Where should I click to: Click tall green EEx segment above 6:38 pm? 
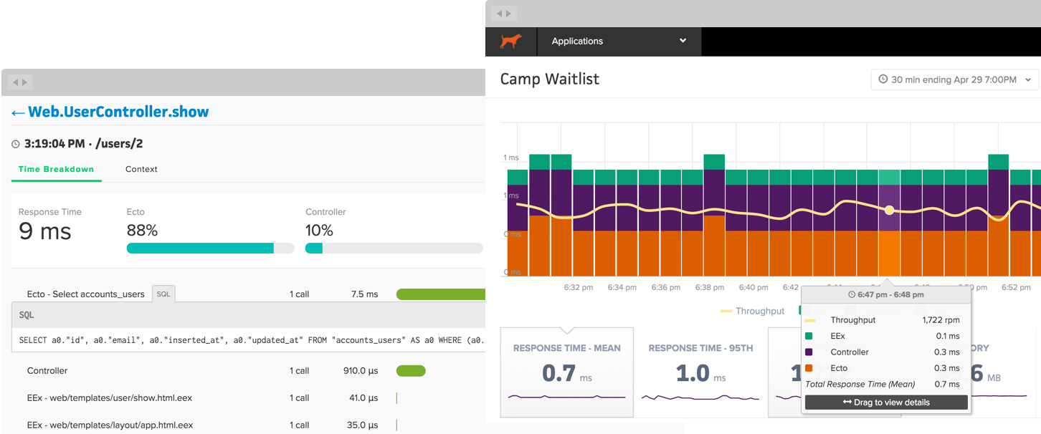713,162
